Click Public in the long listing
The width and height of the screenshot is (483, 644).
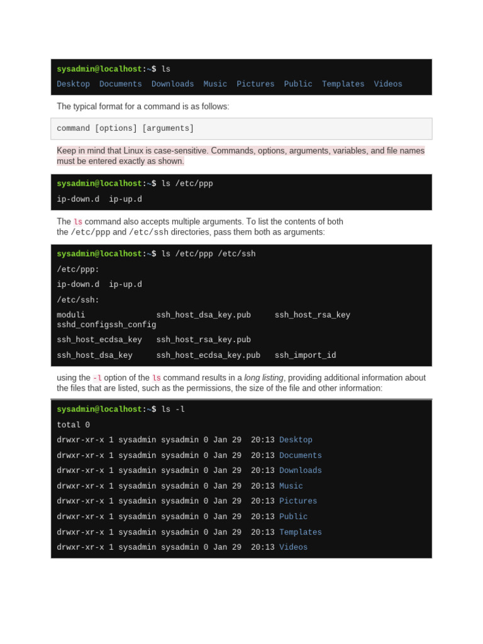(x=294, y=516)
